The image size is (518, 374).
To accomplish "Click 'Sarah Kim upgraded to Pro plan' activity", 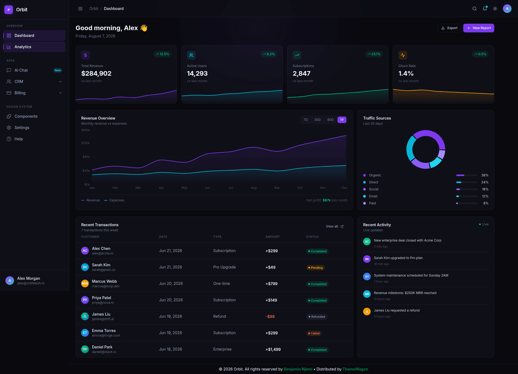I will [398, 258].
